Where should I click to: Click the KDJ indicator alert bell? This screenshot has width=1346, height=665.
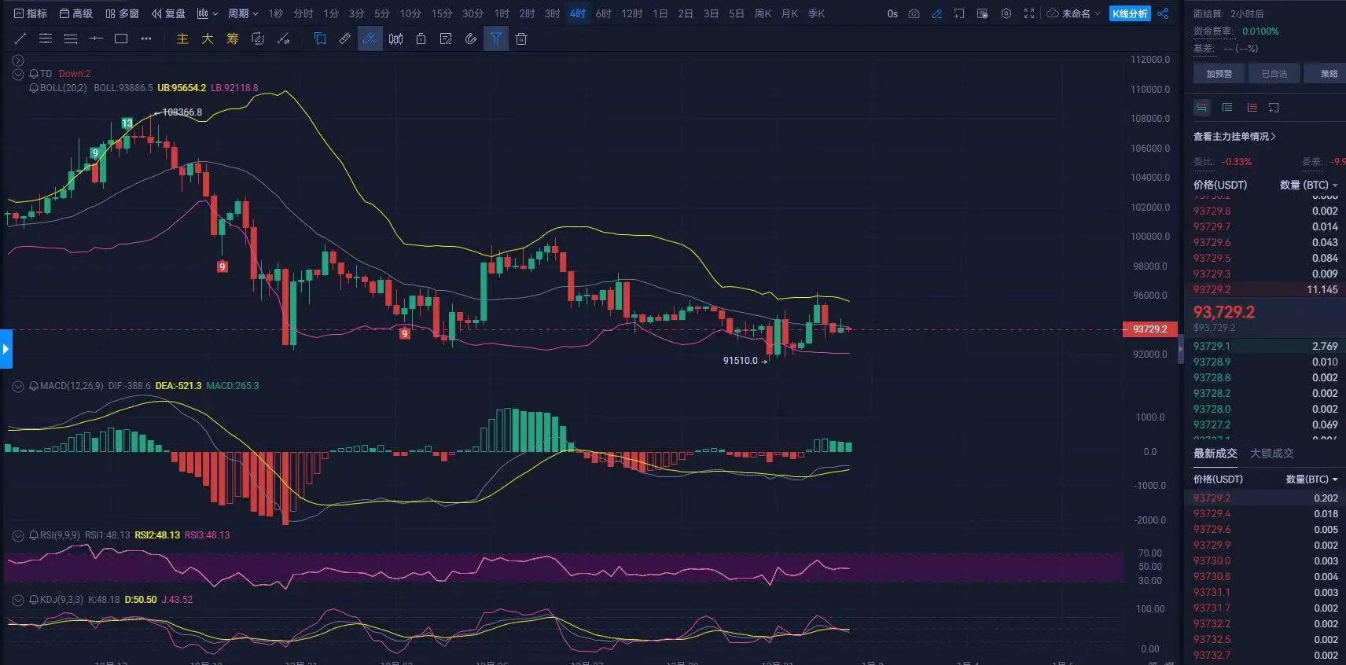pyautogui.click(x=34, y=600)
